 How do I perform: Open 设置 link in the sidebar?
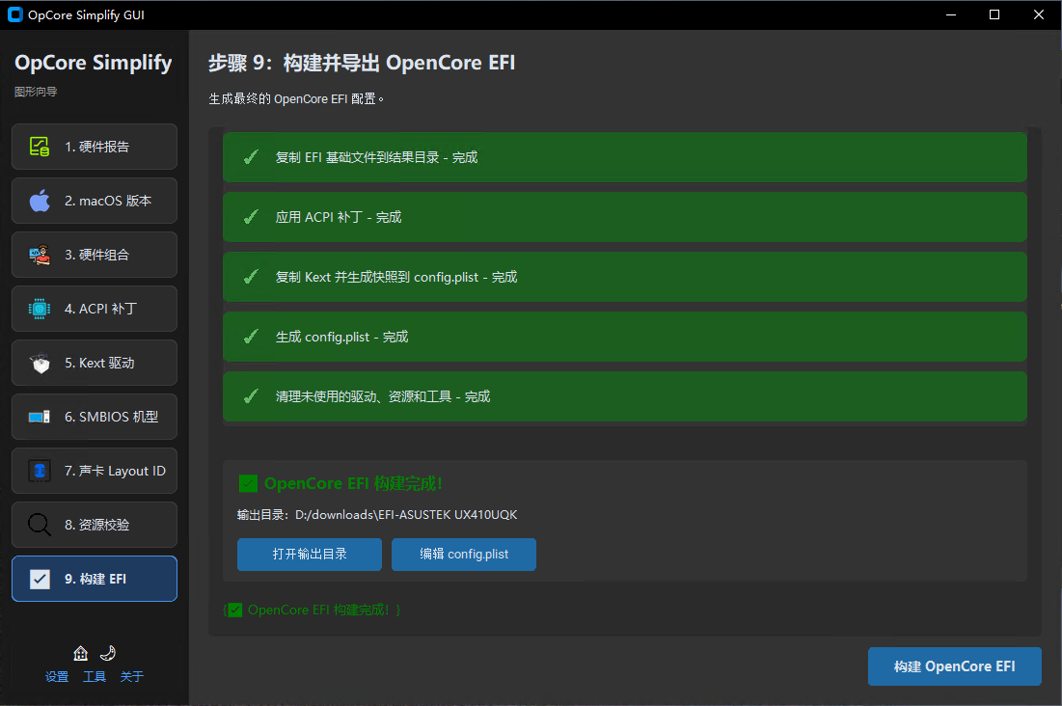[57, 676]
